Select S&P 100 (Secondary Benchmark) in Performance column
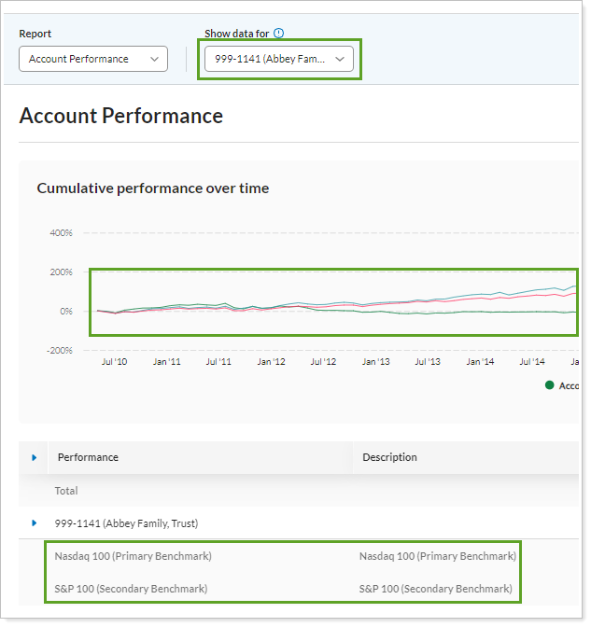The height and width of the screenshot is (627, 591). coord(131,589)
